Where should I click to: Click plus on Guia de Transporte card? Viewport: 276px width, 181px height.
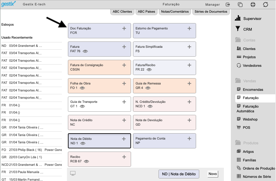pyautogui.click(x=124, y=102)
